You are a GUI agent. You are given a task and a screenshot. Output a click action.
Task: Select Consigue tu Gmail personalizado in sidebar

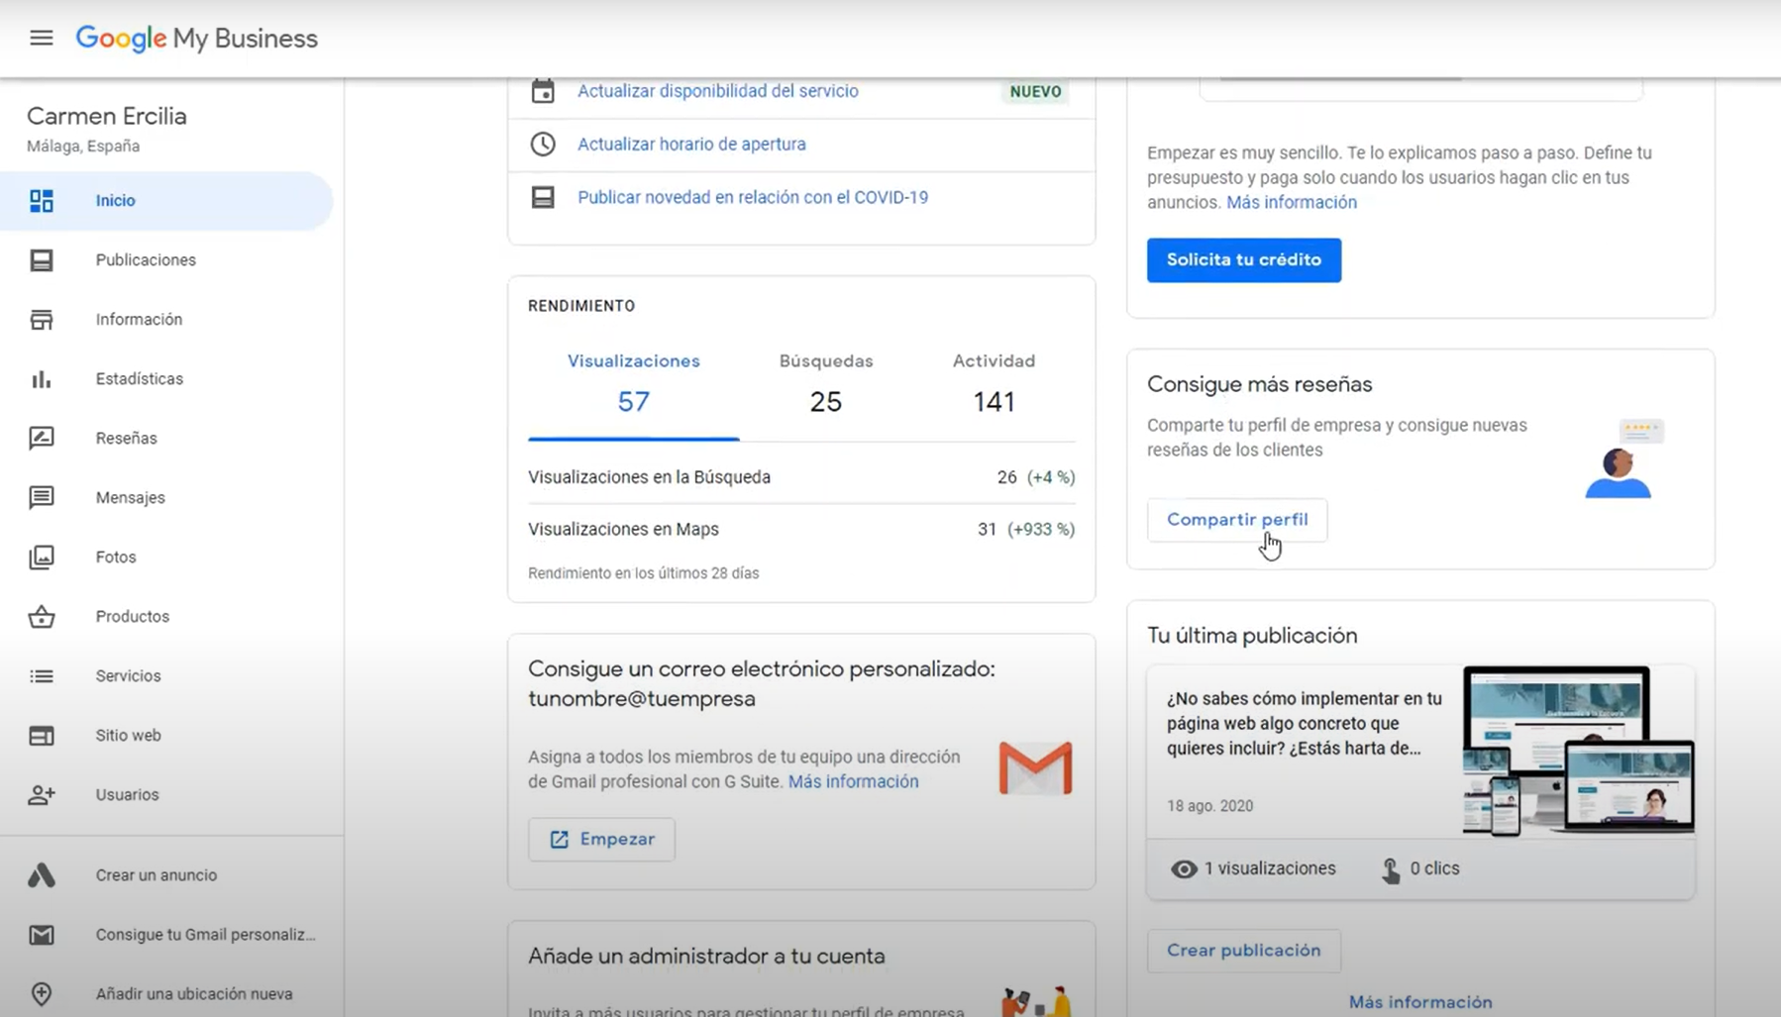coord(205,935)
